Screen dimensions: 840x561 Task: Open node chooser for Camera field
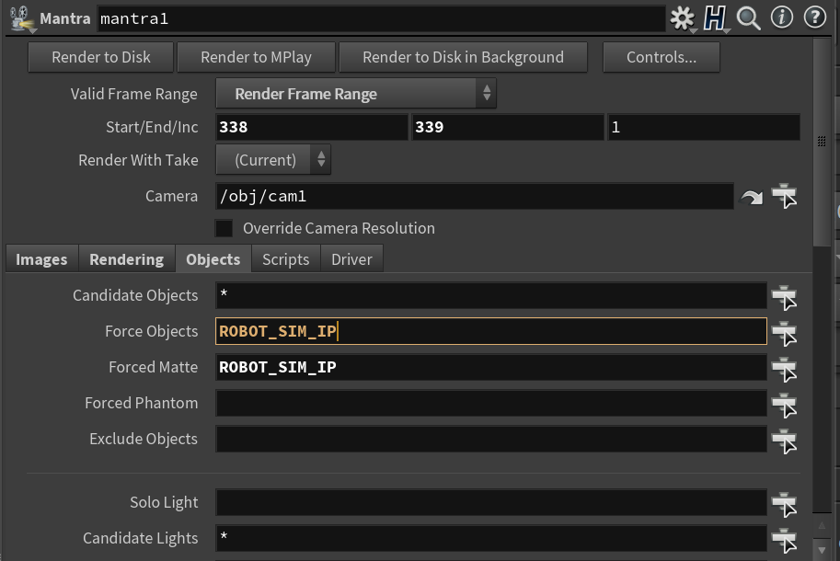click(x=784, y=196)
